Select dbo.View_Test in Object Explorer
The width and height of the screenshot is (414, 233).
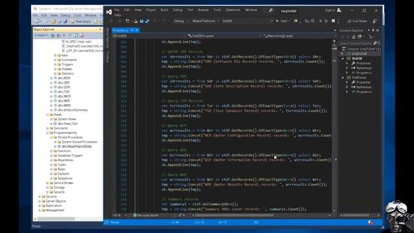click(x=67, y=124)
